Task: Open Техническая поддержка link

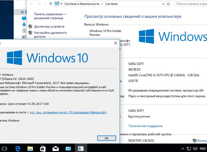Action: (x=145, y=126)
